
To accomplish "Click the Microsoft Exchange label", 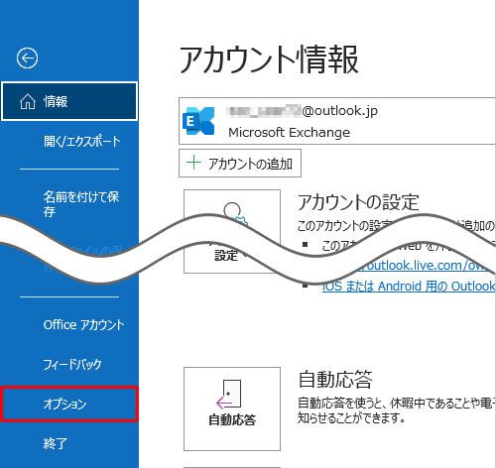I will pos(289,133).
